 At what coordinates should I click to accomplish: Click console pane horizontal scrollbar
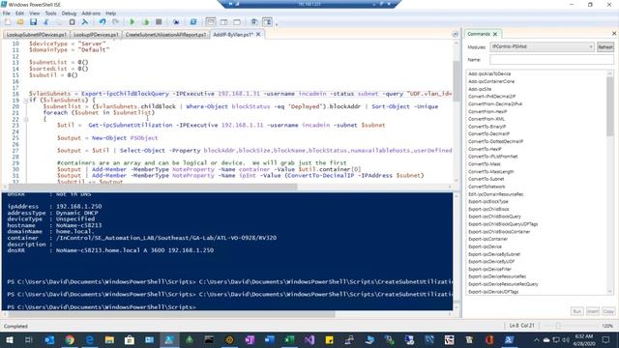tap(171, 314)
